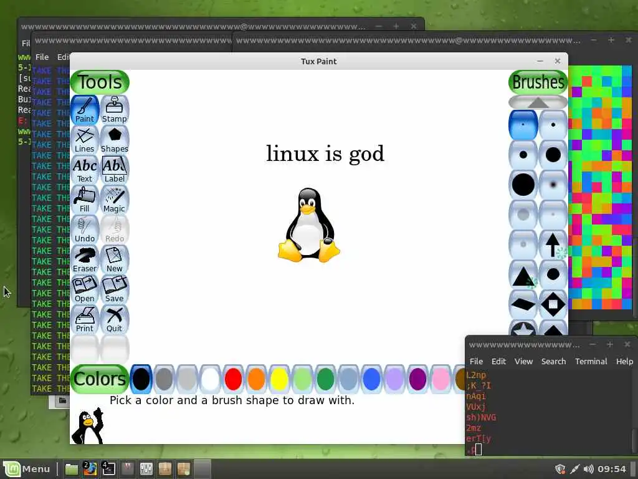Open the Magic effects tool
The width and height of the screenshot is (638, 479).
(x=115, y=200)
